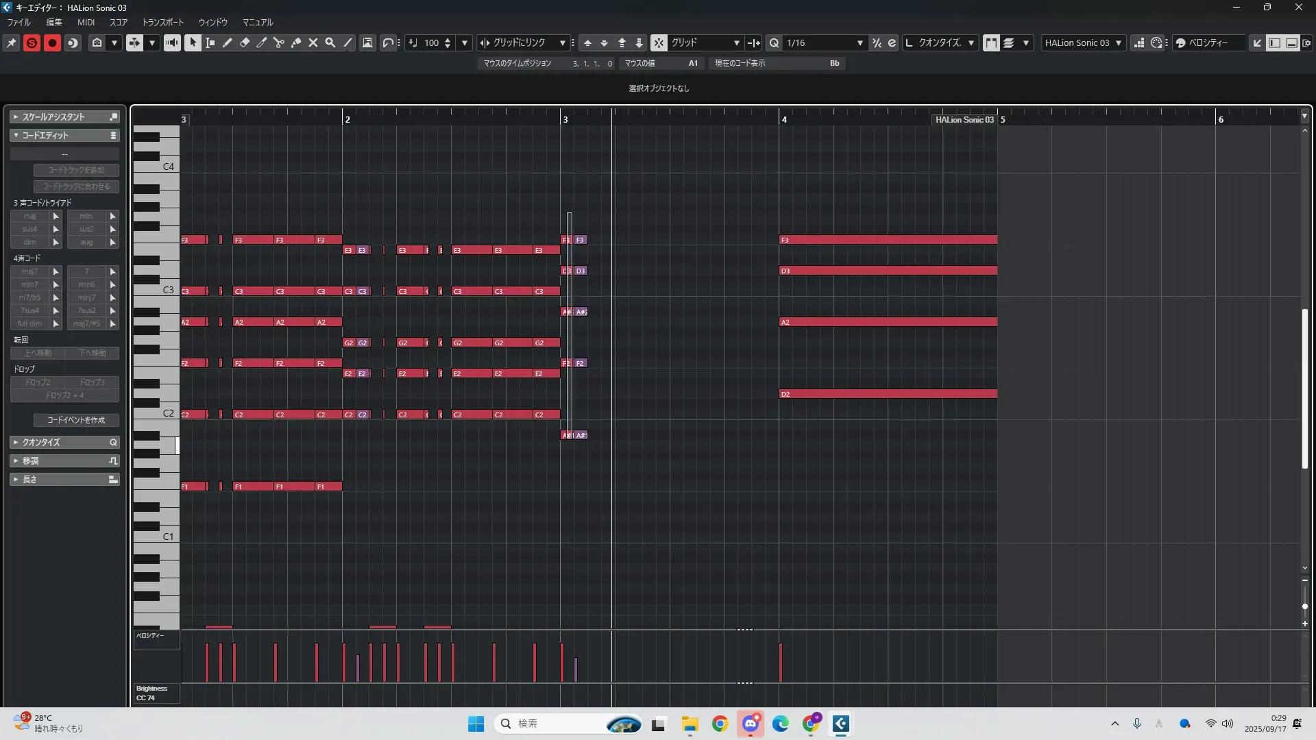This screenshot has width=1316, height=740.
Task: Select the Split scissors tool
Action: tap(279, 42)
